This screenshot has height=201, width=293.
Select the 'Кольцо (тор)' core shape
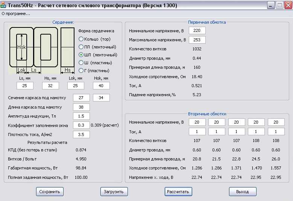pos(95,39)
